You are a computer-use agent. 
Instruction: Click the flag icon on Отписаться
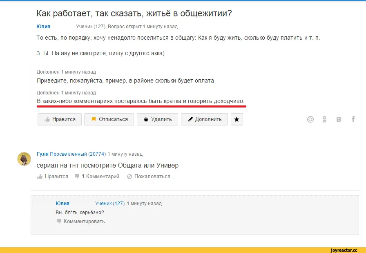(x=94, y=119)
